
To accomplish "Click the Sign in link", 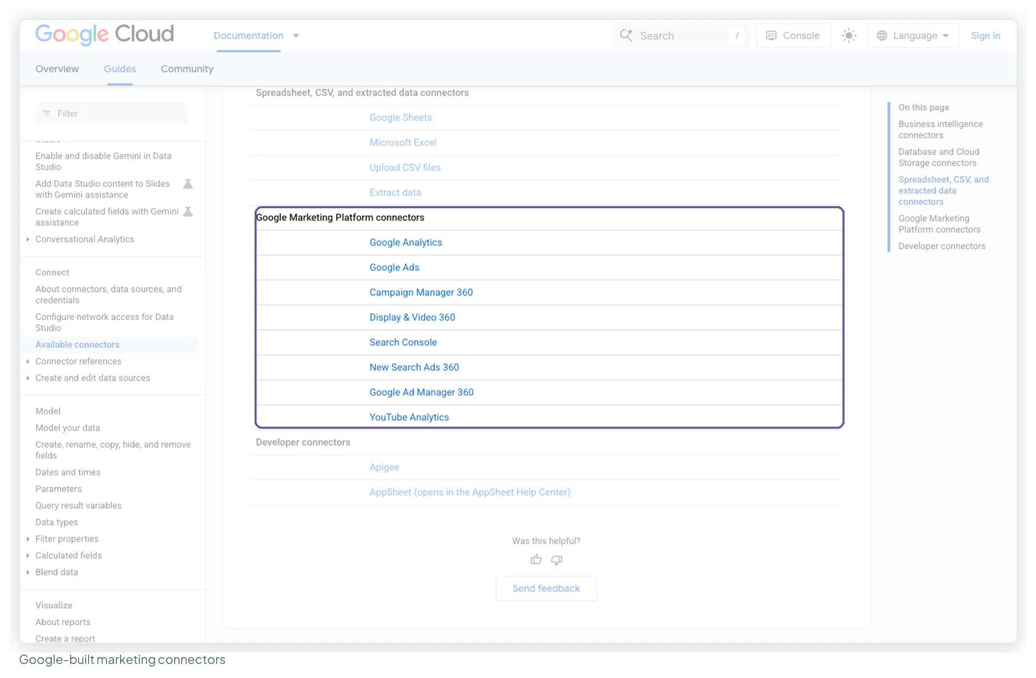I will pyautogui.click(x=985, y=36).
